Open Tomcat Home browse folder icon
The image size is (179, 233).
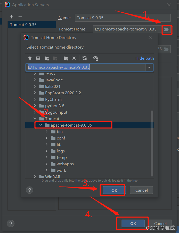point(166,29)
